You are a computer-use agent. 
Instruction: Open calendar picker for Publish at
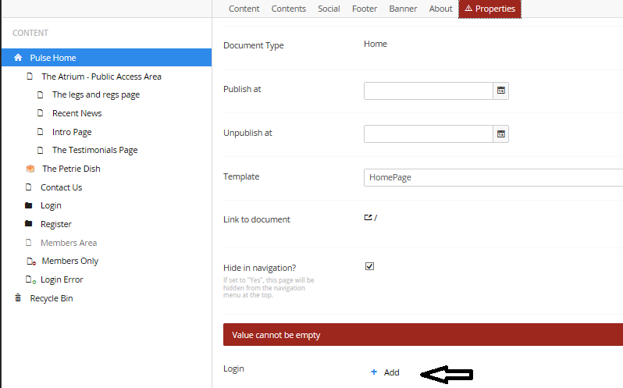point(501,91)
